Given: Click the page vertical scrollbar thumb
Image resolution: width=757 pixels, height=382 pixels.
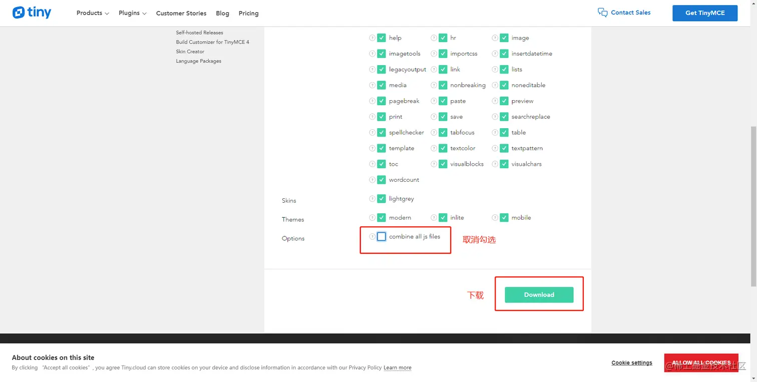Looking at the screenshot, I should [x=753, y=206].
